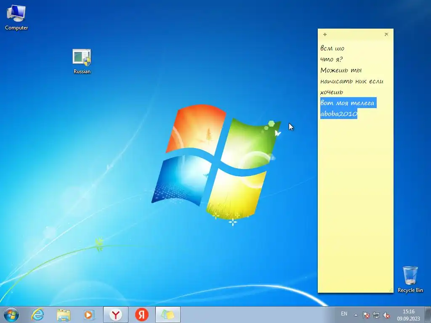Click the highlighted "aboba2010" text
This screenshot has height=323, width=431.
pyautogui.click(x=339, y=114)
